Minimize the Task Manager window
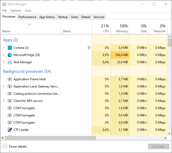This screenshot has width=172, height=153. (142, 4)
